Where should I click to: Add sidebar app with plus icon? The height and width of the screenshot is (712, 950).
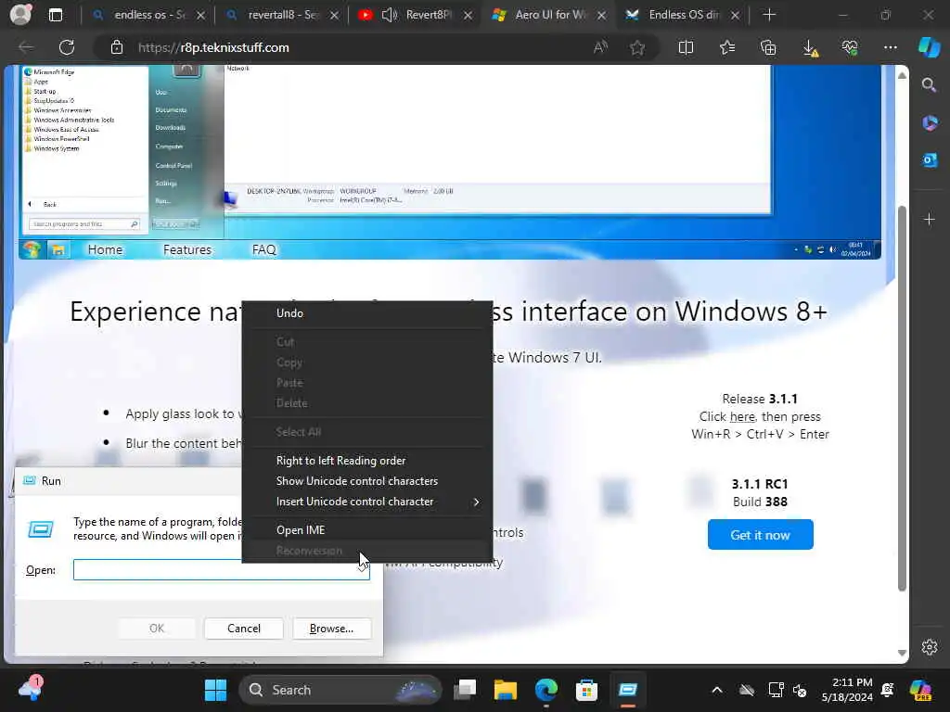tap(930, 219)
